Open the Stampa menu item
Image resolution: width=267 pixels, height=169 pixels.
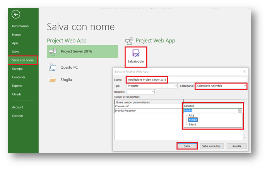(x=17, y=69)
